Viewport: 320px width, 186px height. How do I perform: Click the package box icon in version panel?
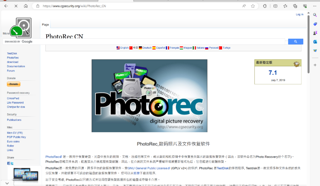(296, 64)
